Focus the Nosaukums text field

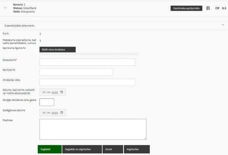[x=87, y=62]
